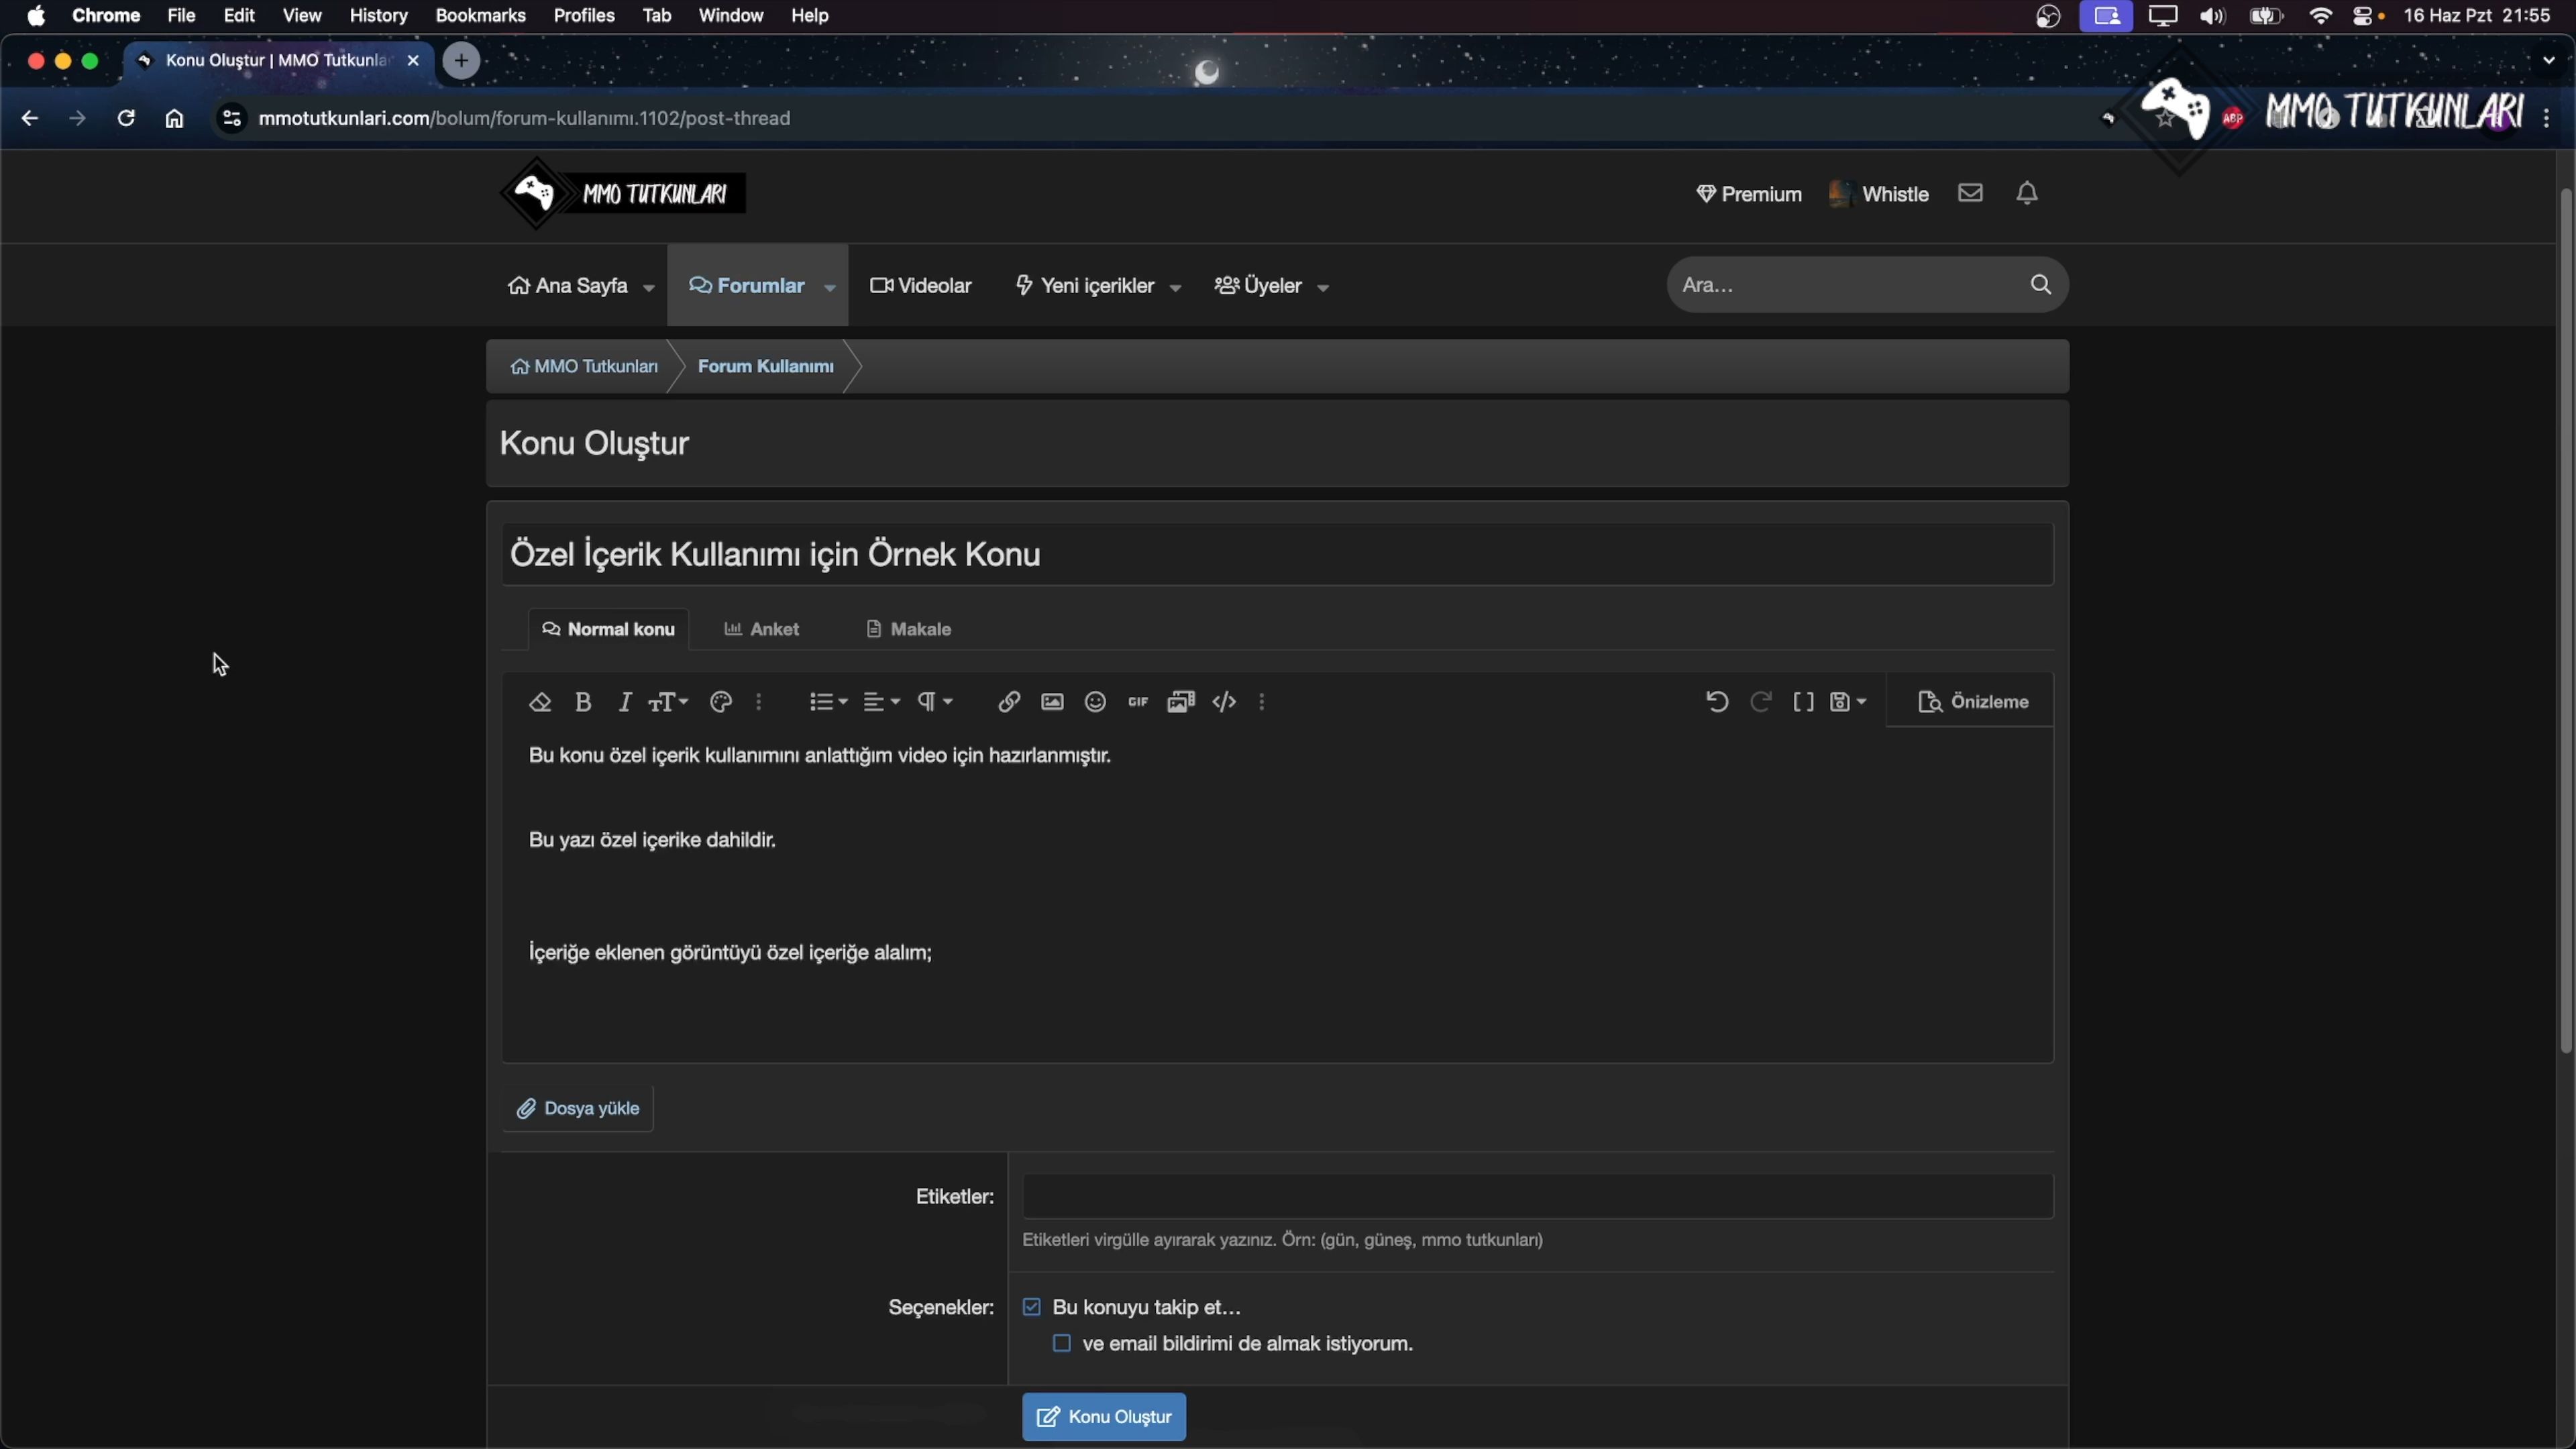The height and width of the screenshot is (1449, 2576).
Task: Undo the last editor change
Action: coord(1717,702)
